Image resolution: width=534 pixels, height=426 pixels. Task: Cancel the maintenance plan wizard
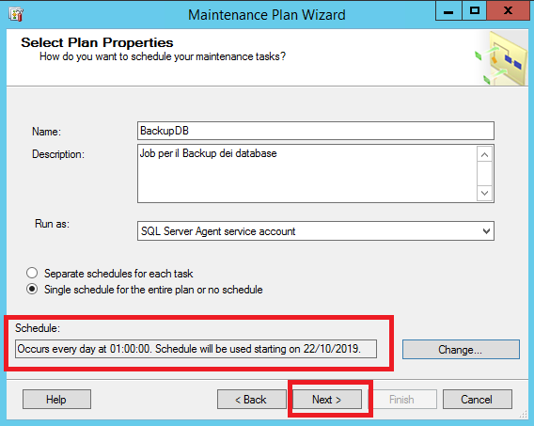click(478, 400)
